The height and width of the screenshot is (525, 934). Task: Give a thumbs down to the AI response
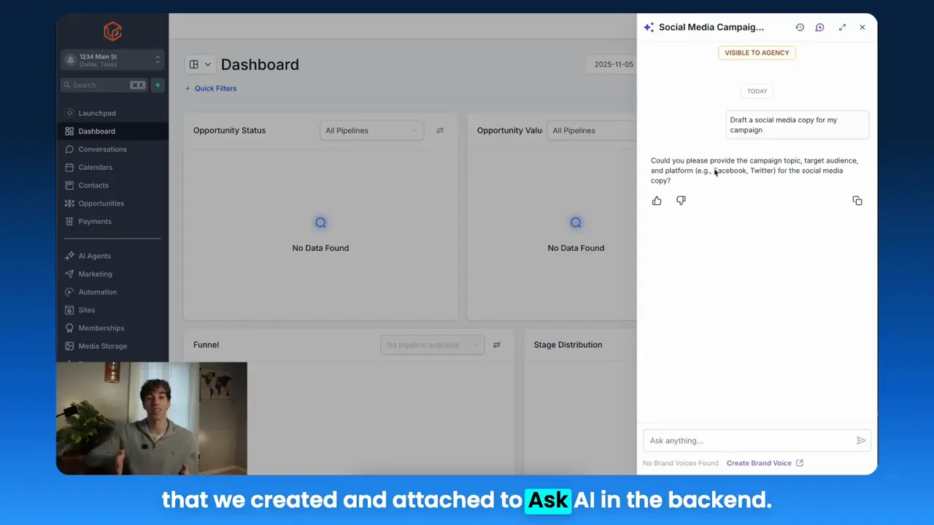pyautogui.click(x=680, y=201)
